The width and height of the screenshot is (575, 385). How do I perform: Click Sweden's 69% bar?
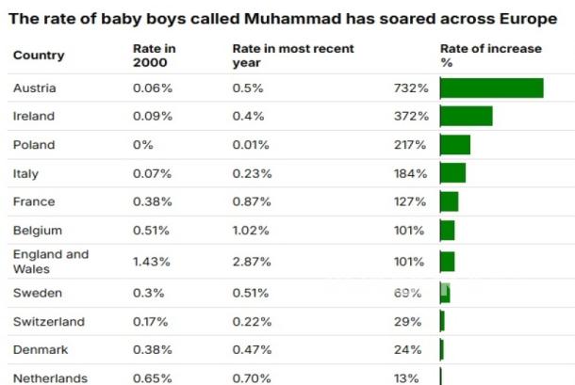[x=445, y=293]
